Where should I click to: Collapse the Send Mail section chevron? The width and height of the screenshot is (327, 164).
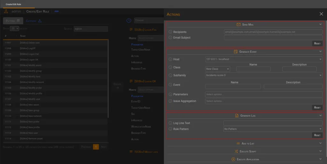(321, 24)
